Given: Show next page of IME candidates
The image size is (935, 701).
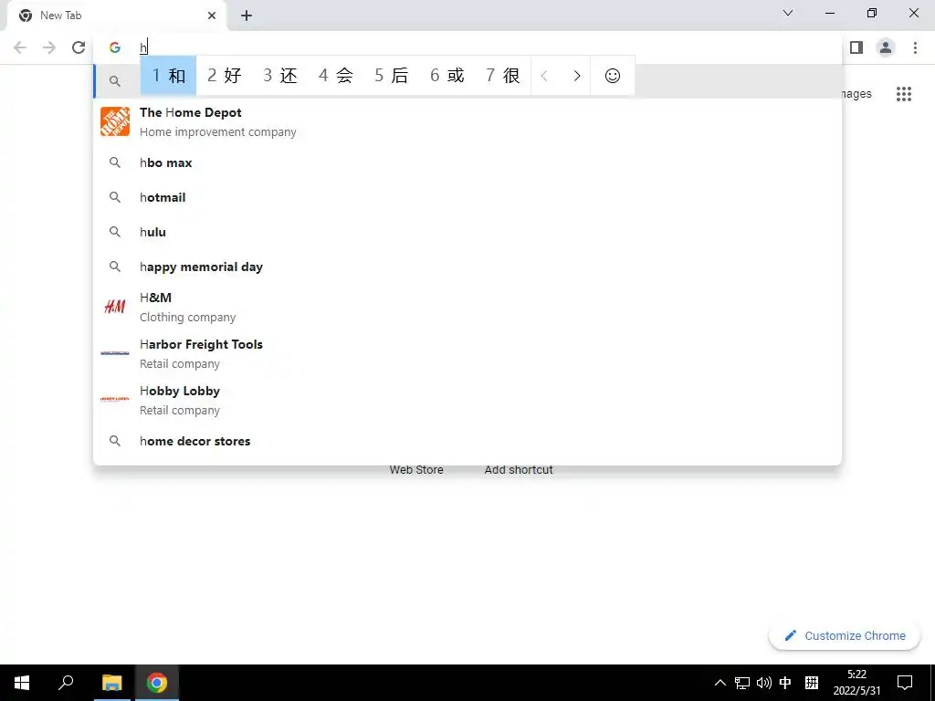Looking at the screenshot, I should point(577,76).
